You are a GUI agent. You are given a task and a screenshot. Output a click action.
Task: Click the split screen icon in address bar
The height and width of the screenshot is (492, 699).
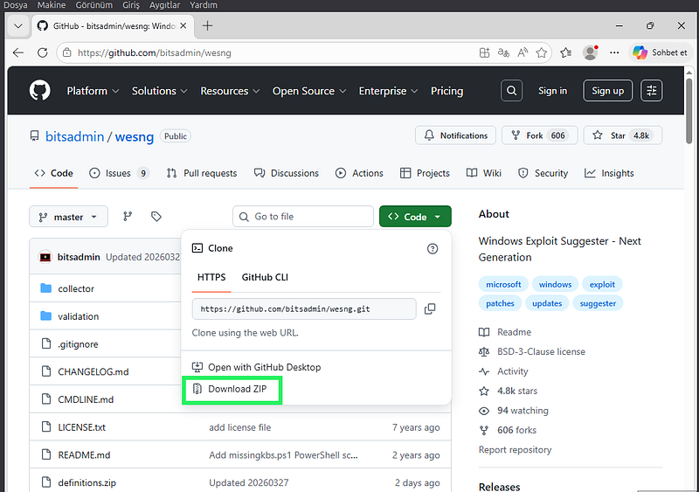point(484,52)
